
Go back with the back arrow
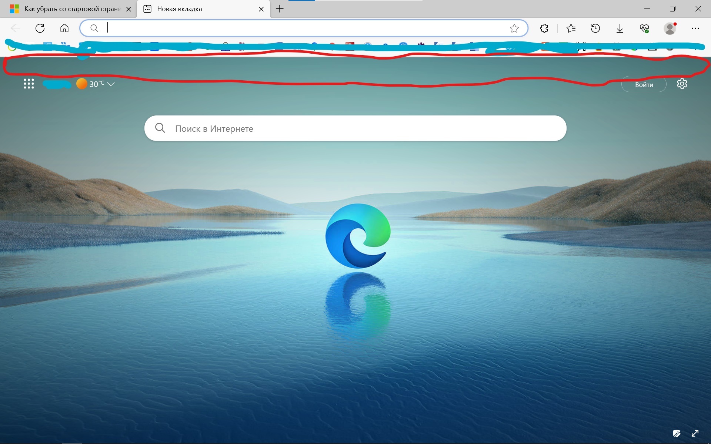[x=16, y=28]
